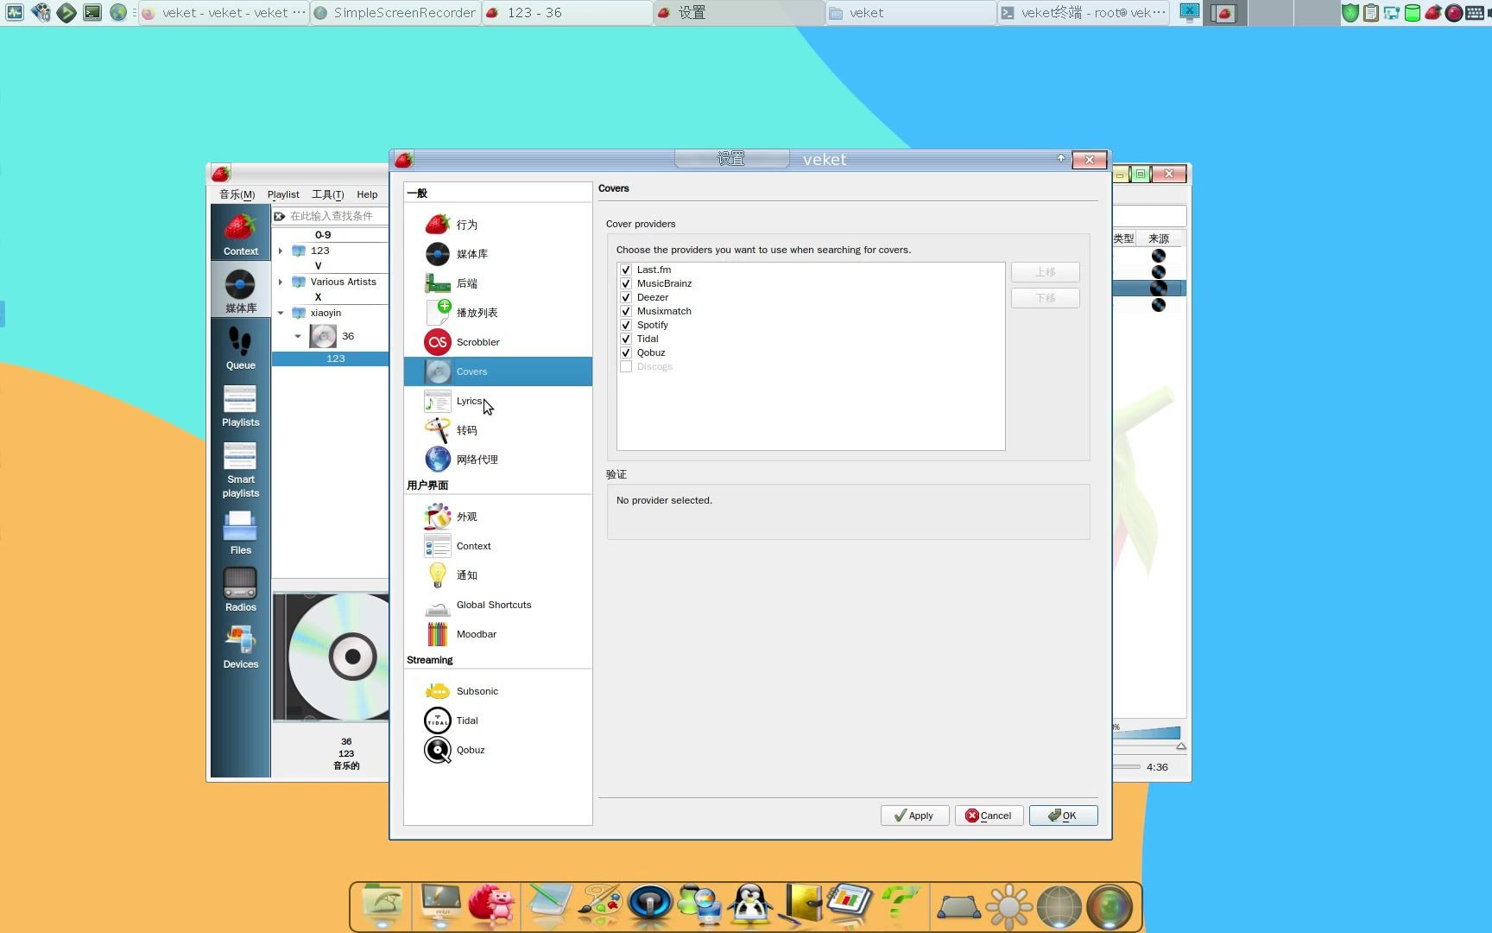Open the 通知 notifications settings page
Screen dimensions: 1492x933
(x=497, y=575)
